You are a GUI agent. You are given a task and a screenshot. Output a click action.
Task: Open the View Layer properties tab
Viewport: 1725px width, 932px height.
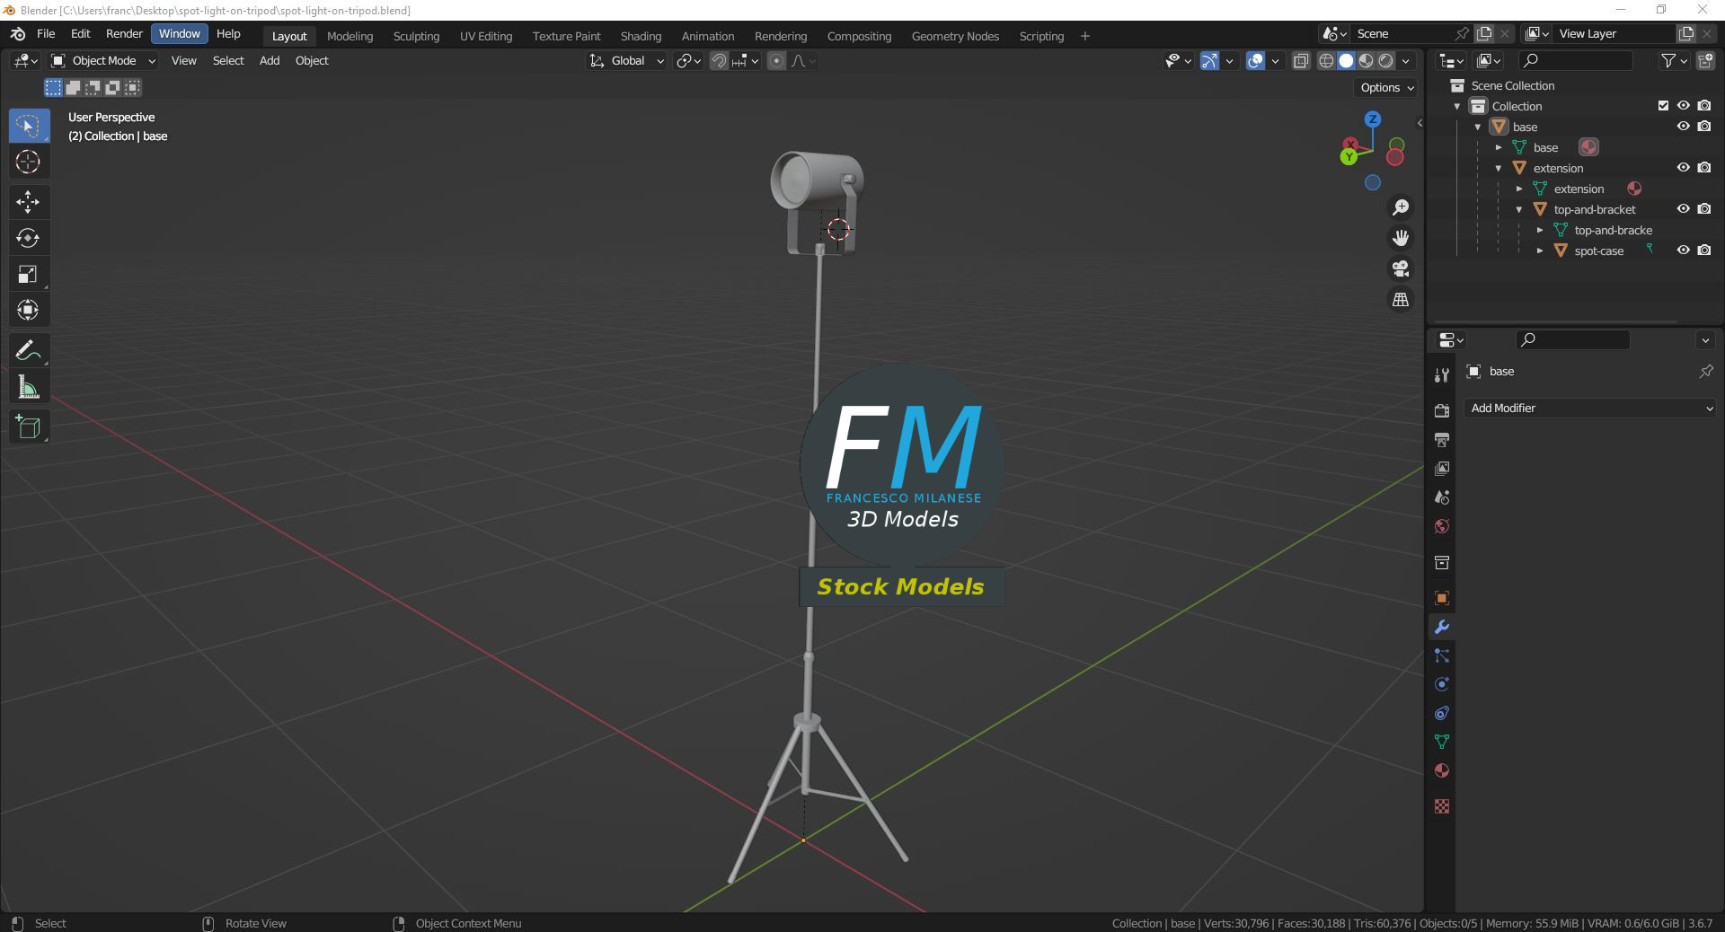point(1442,469)
